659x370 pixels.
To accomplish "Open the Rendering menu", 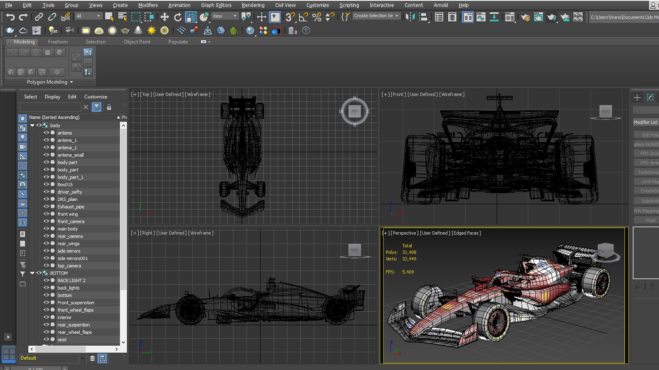I will pos(253,5).
